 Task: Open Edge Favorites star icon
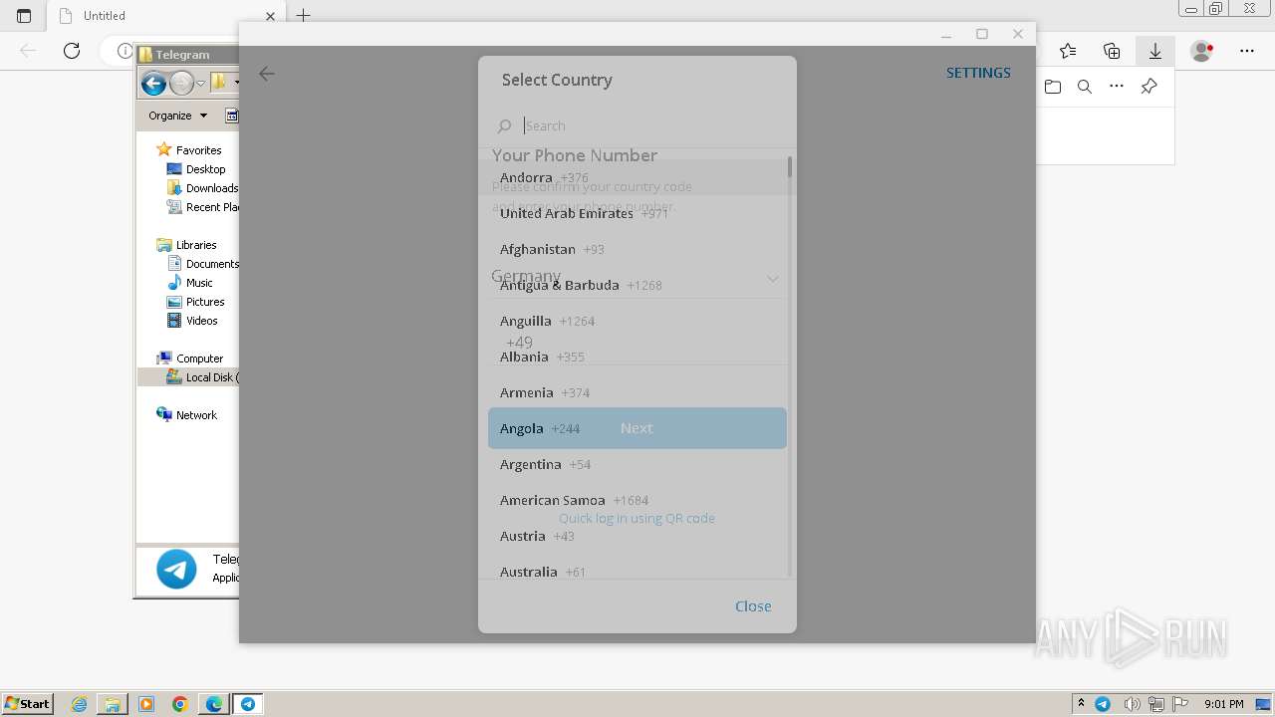pyautogui.click(x=1068, y=51)
